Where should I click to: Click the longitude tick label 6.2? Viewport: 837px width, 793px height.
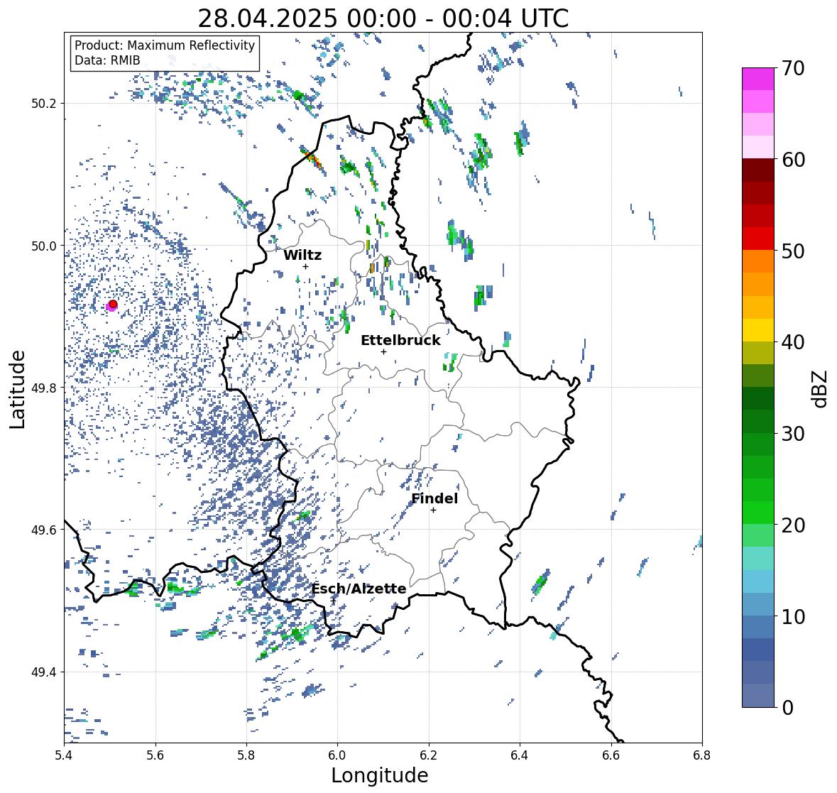pos(429,755)
